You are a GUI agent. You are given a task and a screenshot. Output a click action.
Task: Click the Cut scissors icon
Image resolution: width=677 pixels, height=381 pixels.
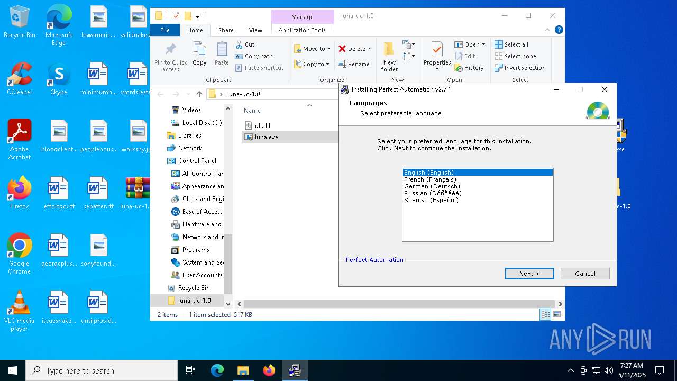[239, 44]
